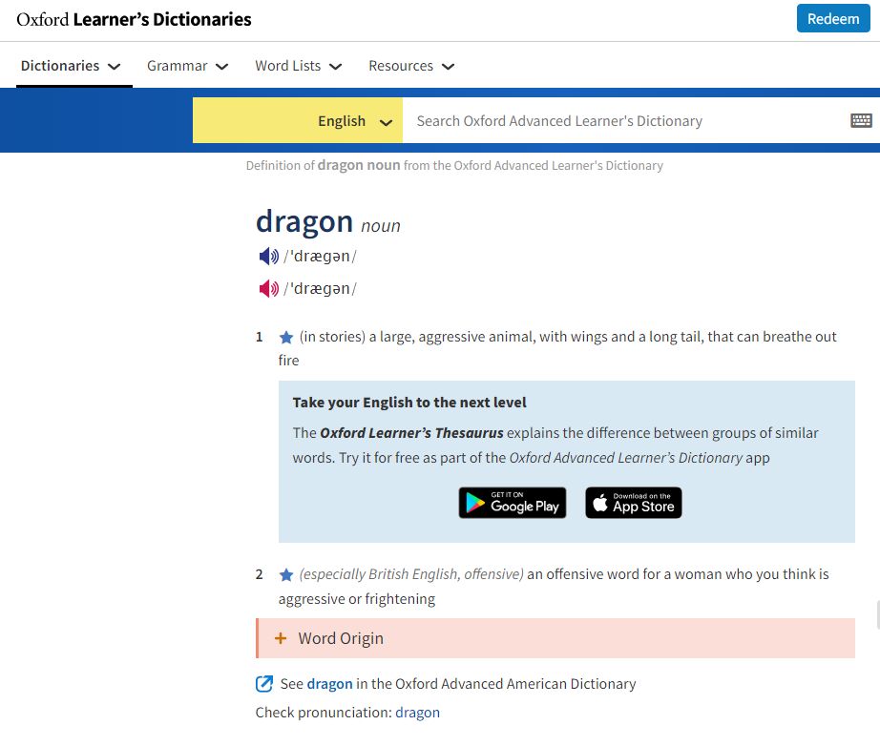
Task: Open the English language dropdown
Action: (298, 120)
